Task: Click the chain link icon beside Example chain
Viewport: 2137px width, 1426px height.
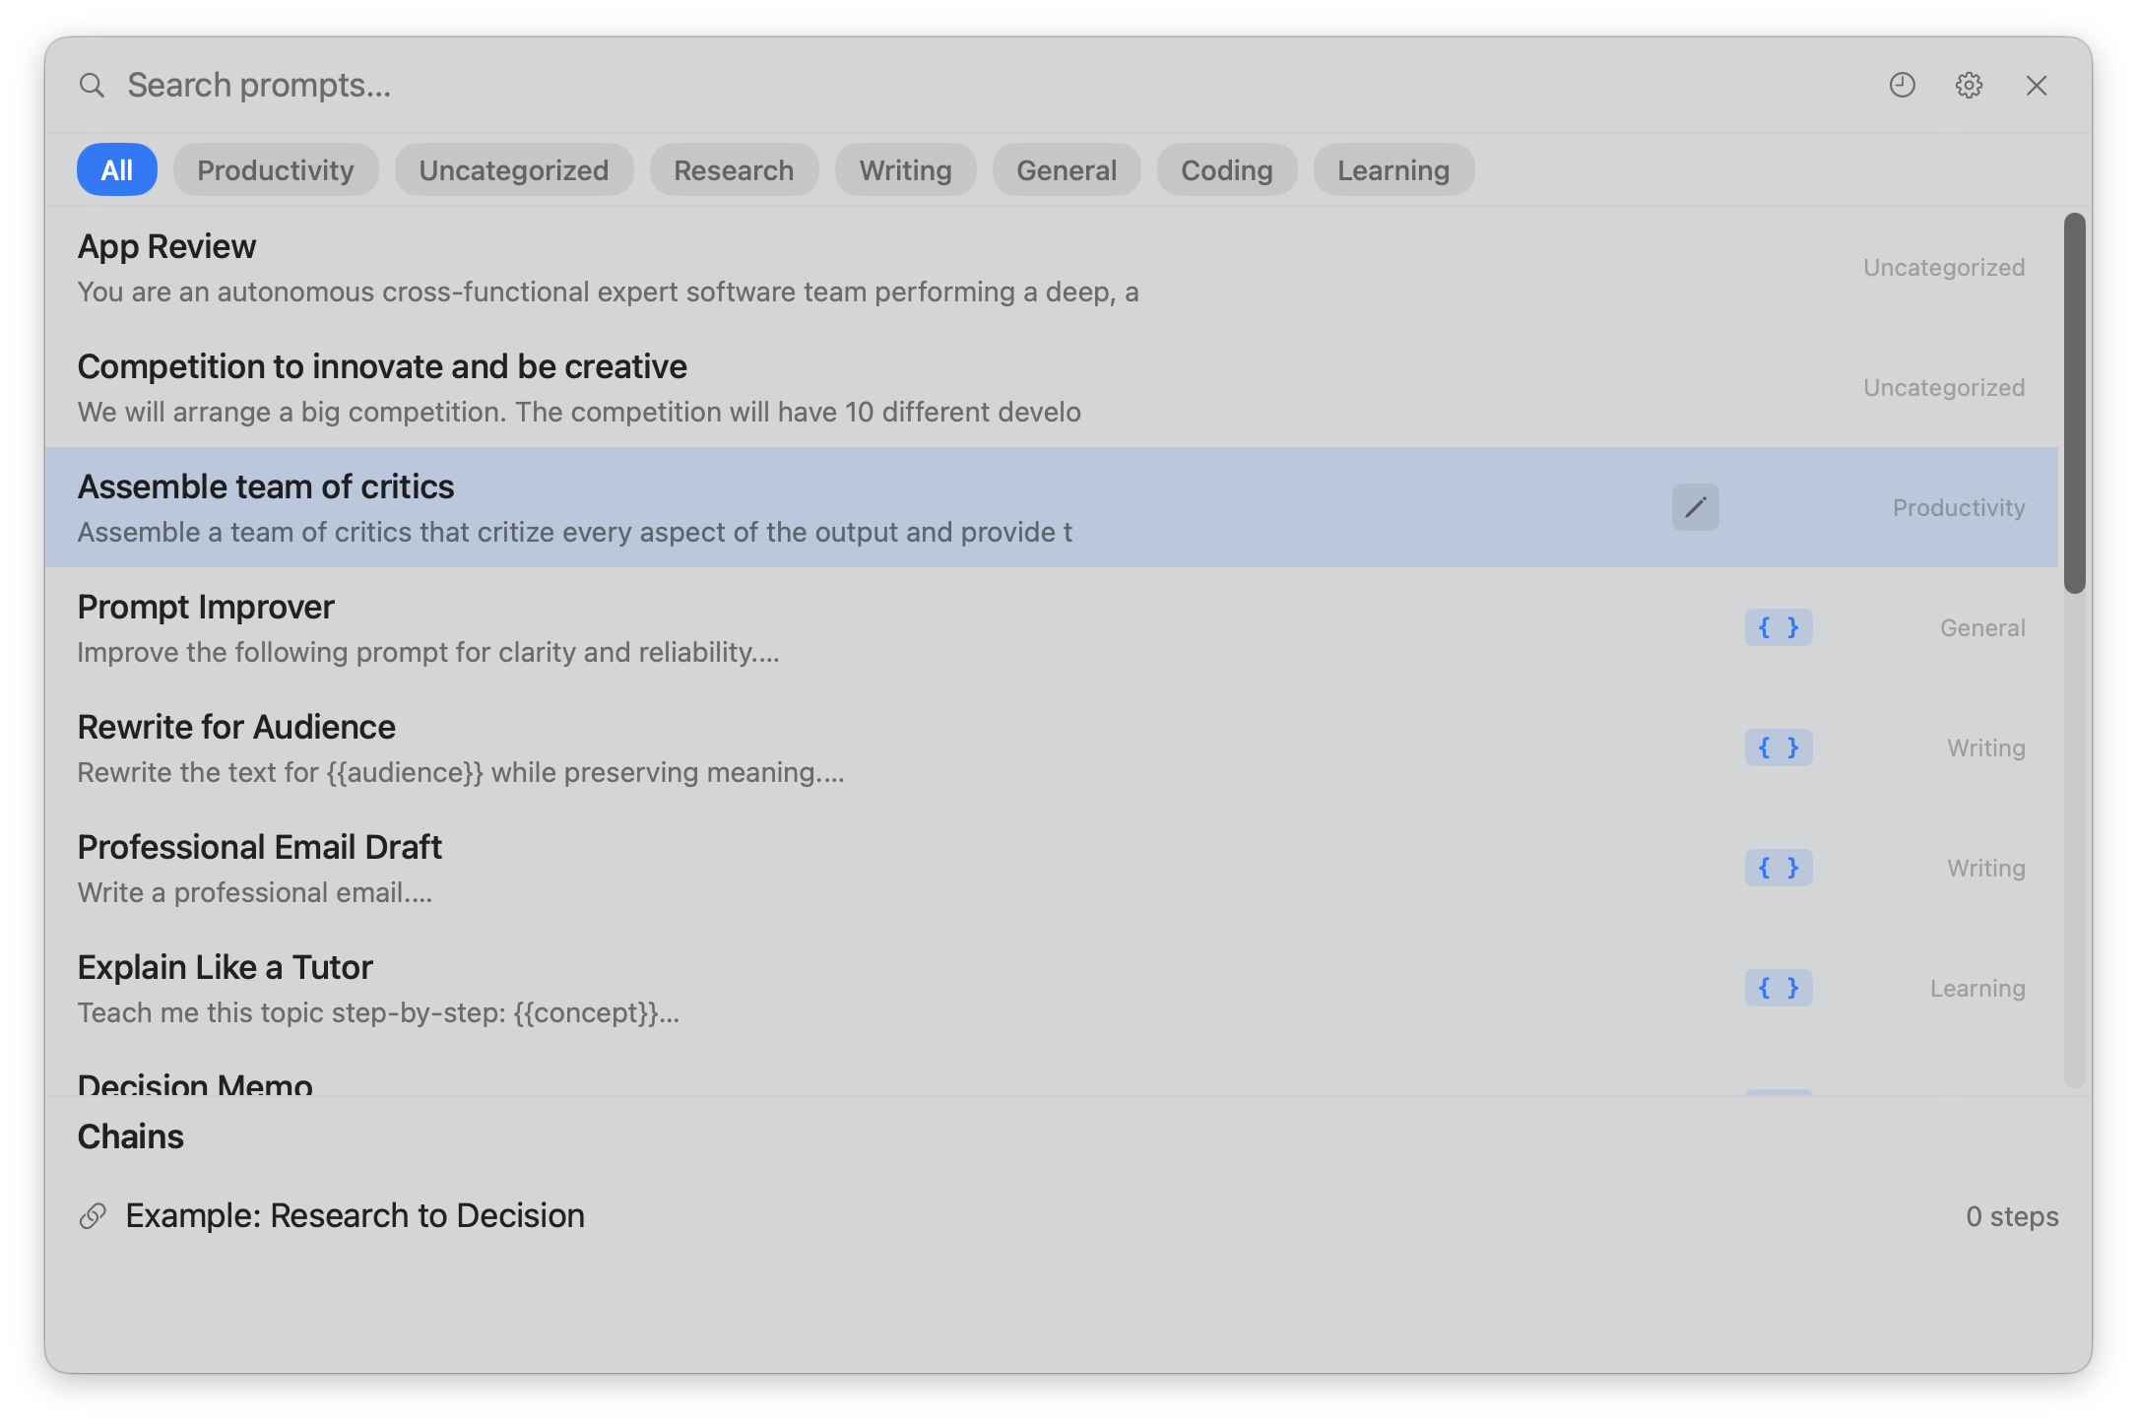Action: click(x=93, y=1215)
